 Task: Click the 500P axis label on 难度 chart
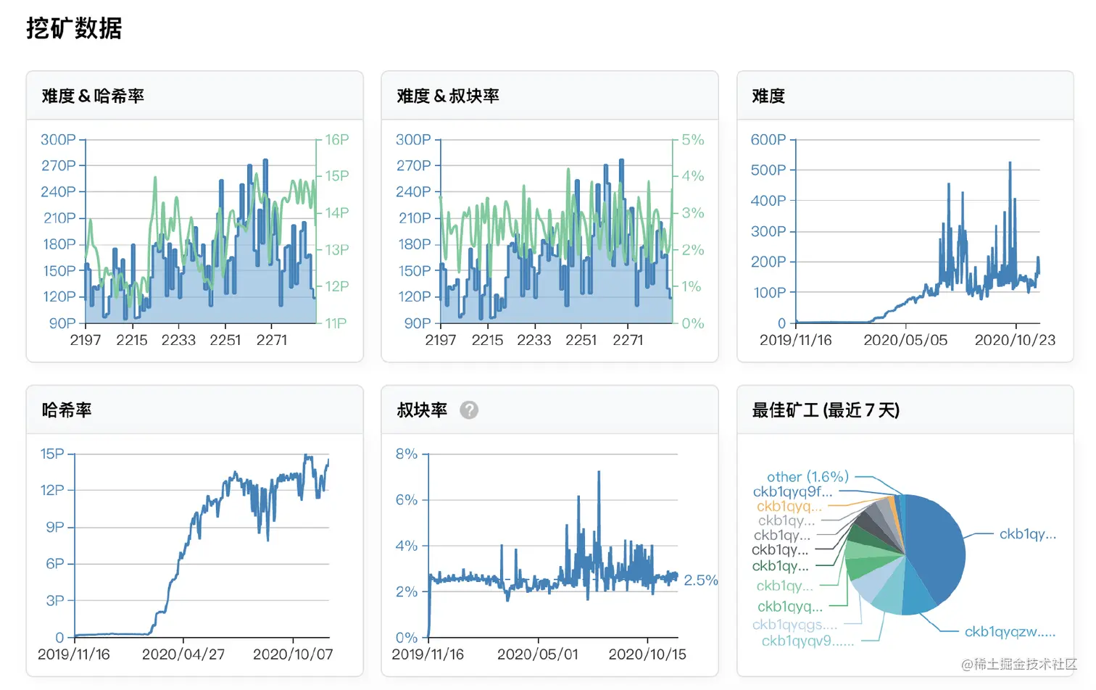tap(768, 170)
